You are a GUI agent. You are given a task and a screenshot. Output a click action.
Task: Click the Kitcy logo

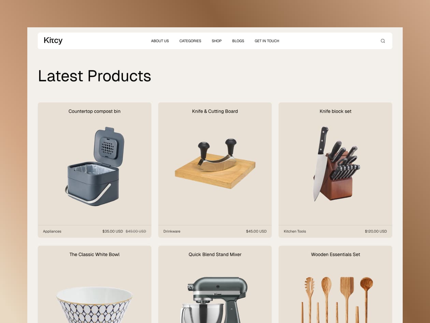click(x=53, y=41)
